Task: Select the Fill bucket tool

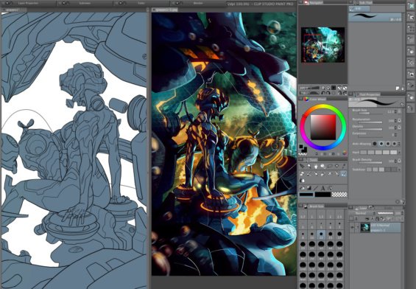Action: (x=302, y=188)
